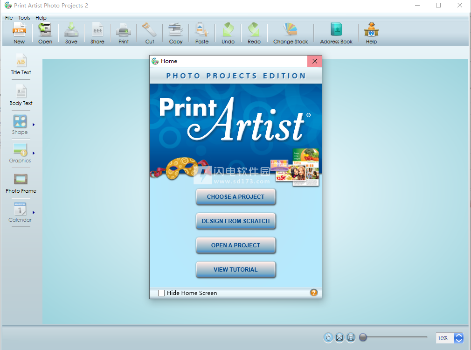Click the crossed-box view icon beside hand tool
Screen dimensions: 471x350
[339, 338]
